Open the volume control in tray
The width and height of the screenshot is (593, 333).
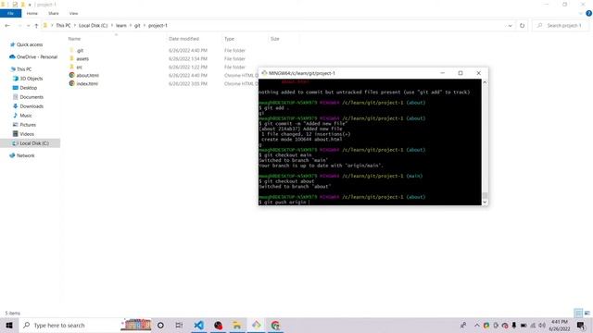tap(542, 326)
